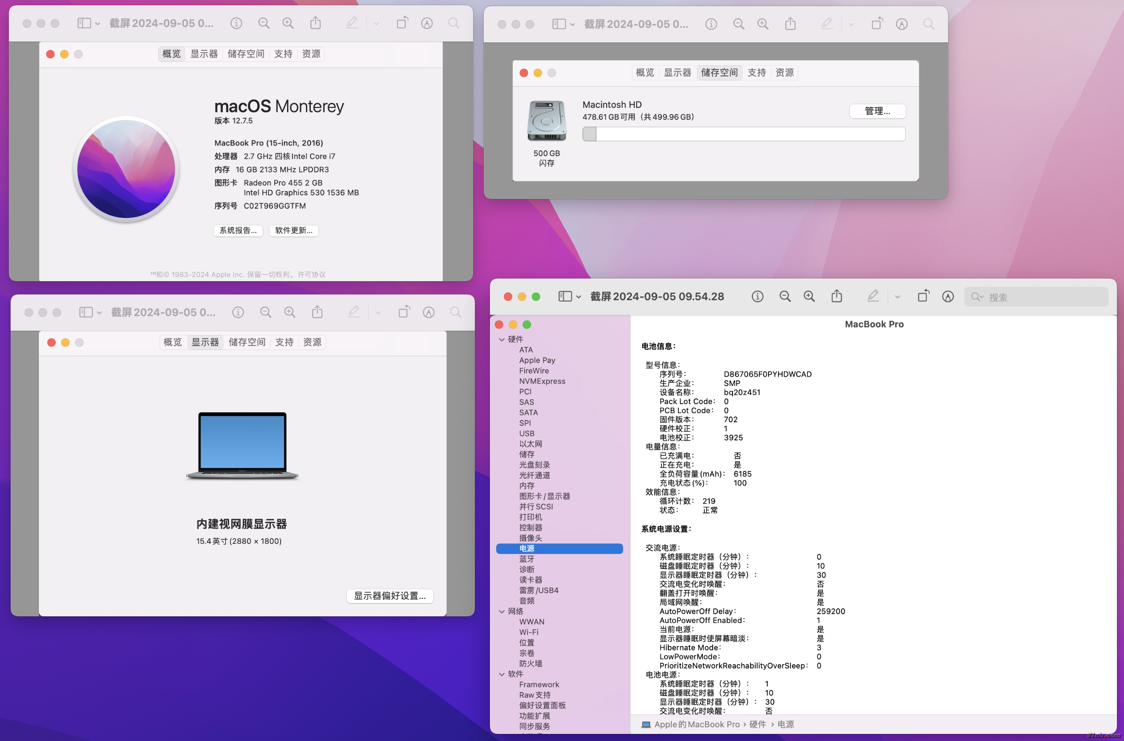Click the zoom in icon in the 09.54.28 window
This screenshot has width=1124, height=741.
(x=809, y=296)
